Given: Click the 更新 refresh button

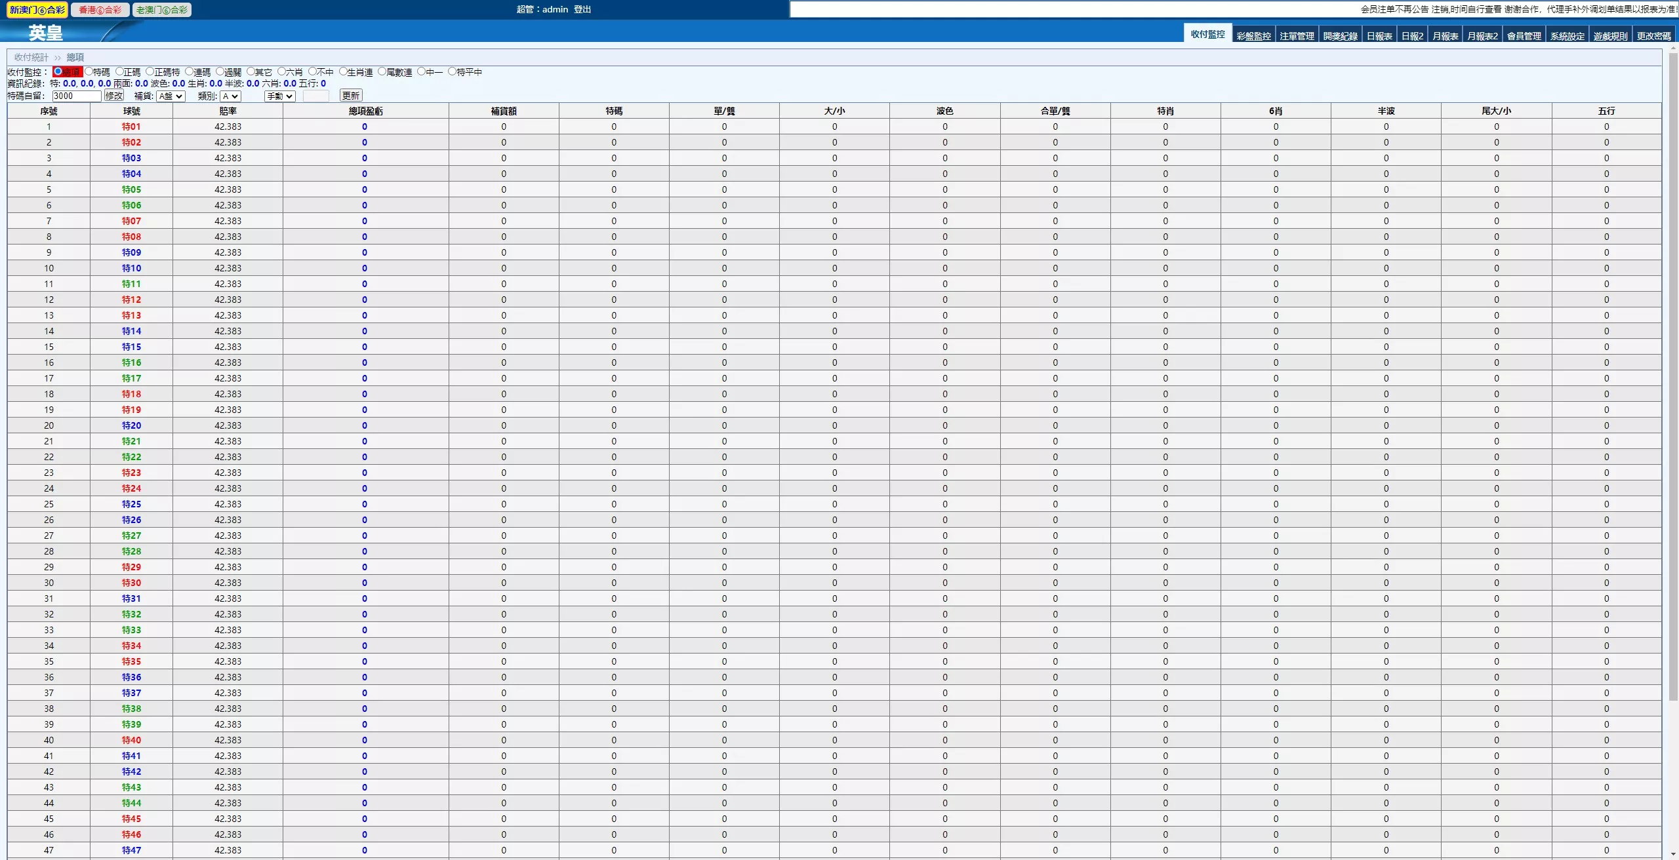Looking at the screenshot, I should [351, 96].
